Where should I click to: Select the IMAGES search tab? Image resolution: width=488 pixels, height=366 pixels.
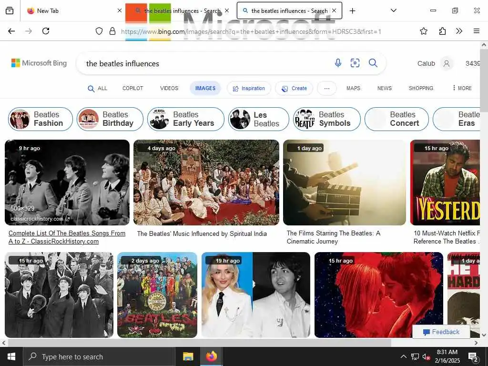[205, 88]
